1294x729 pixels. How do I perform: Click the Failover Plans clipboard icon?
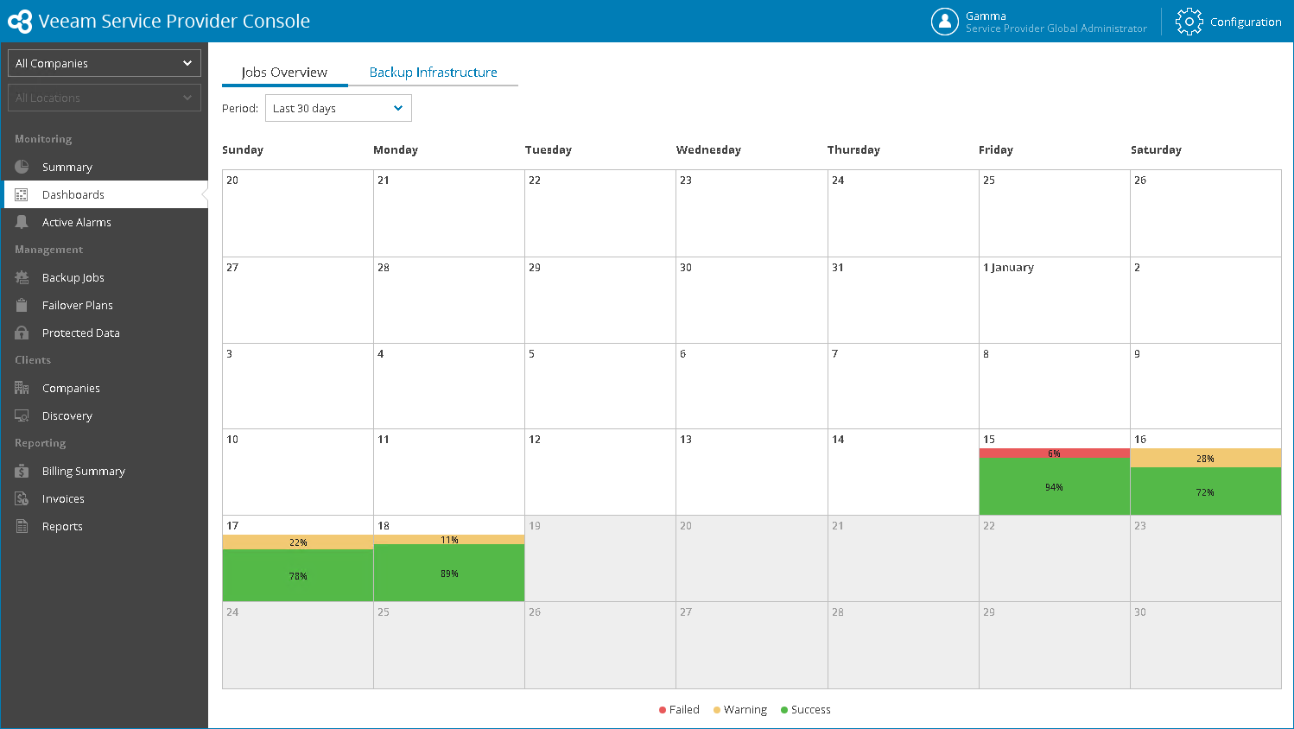click(x=22, y=305)
